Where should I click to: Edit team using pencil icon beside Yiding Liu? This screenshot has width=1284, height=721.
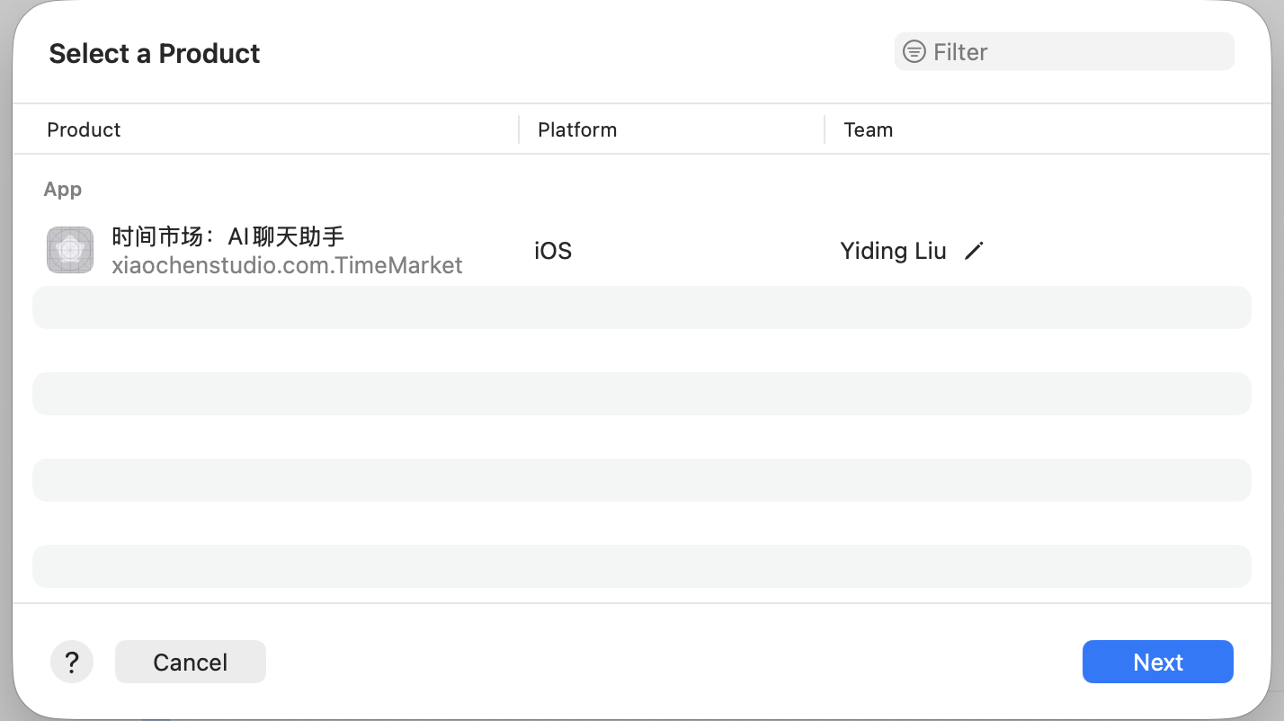pos(974,251)
